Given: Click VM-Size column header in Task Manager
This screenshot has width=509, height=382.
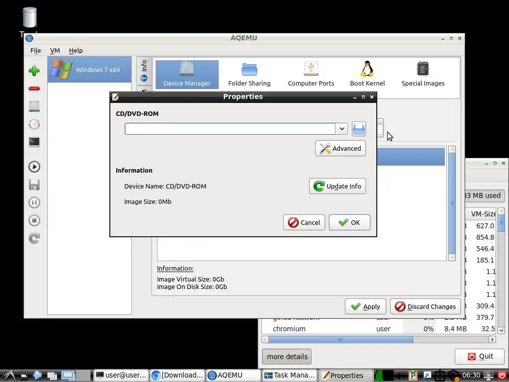Looking at the screenshot, I should click(x=482, y=214).
